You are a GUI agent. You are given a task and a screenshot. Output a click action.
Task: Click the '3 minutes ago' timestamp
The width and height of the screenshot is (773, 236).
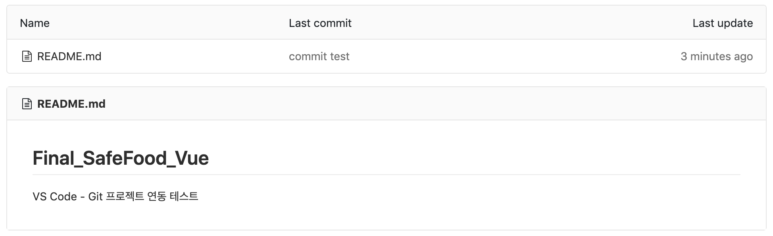(716, 56)
